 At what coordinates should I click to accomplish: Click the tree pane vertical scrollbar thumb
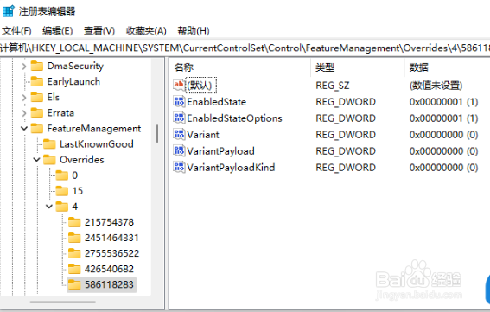coord(157,133)
